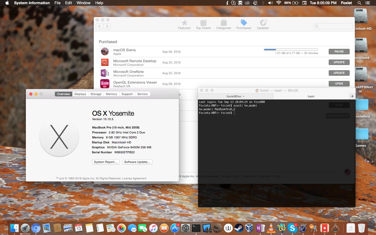Open the Trash in the Dock
Image resolution: width=376 pixels, height=235 pixels.
(x=361, y=228)
